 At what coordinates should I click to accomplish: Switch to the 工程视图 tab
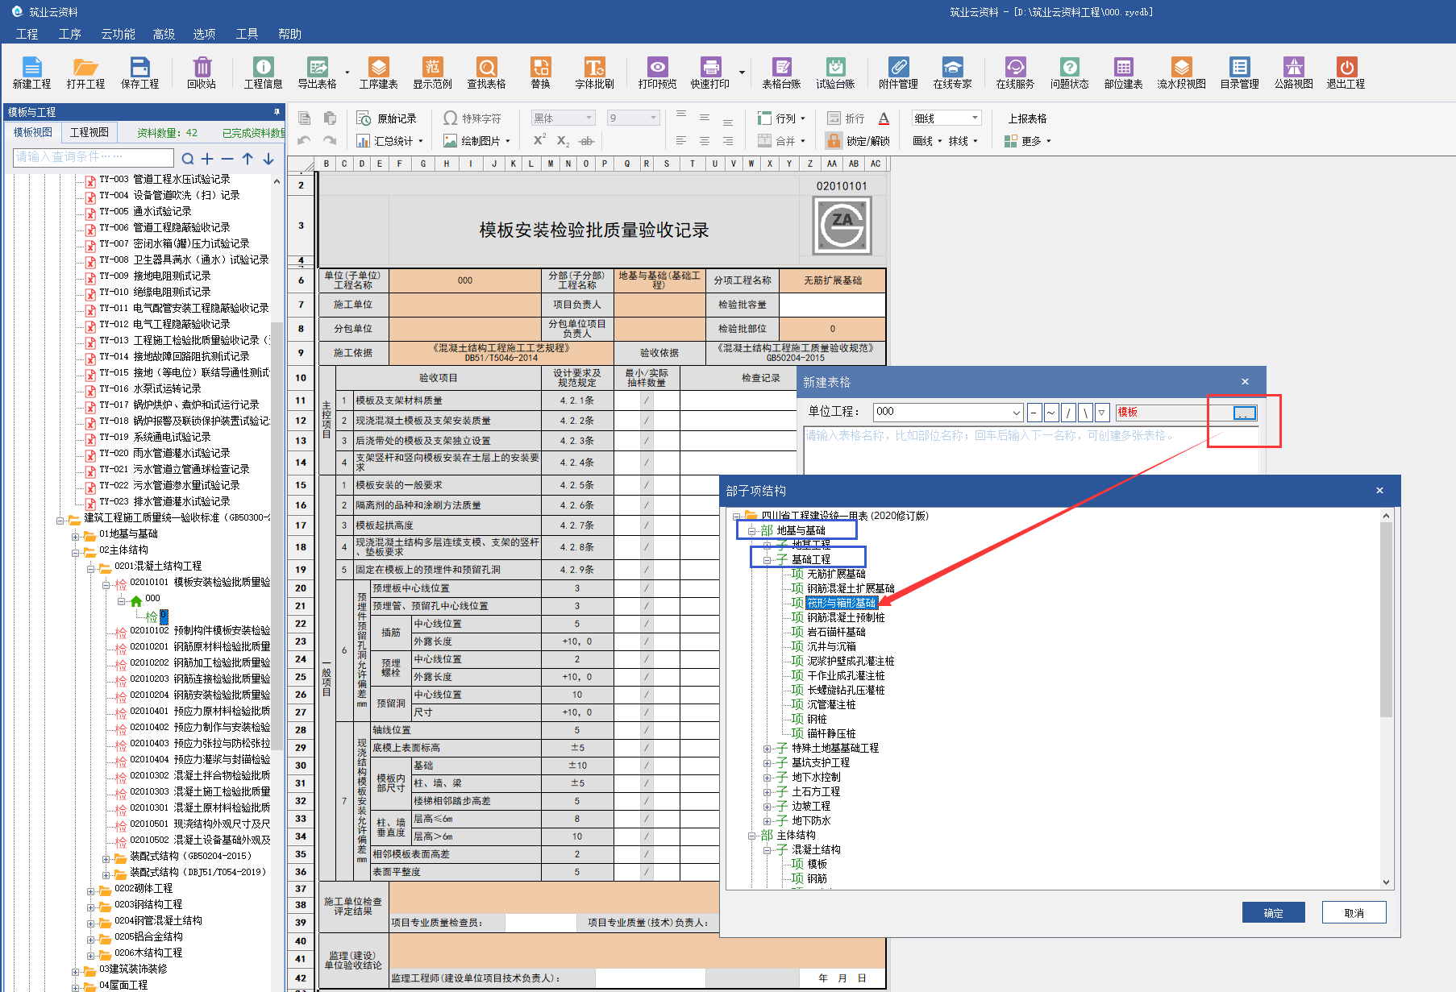coord(89,132)
